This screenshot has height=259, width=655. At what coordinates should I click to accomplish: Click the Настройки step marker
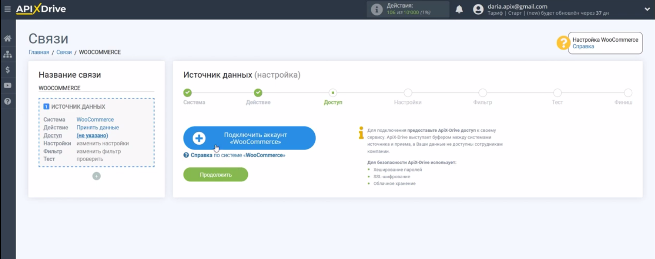(x=408, y=93)
